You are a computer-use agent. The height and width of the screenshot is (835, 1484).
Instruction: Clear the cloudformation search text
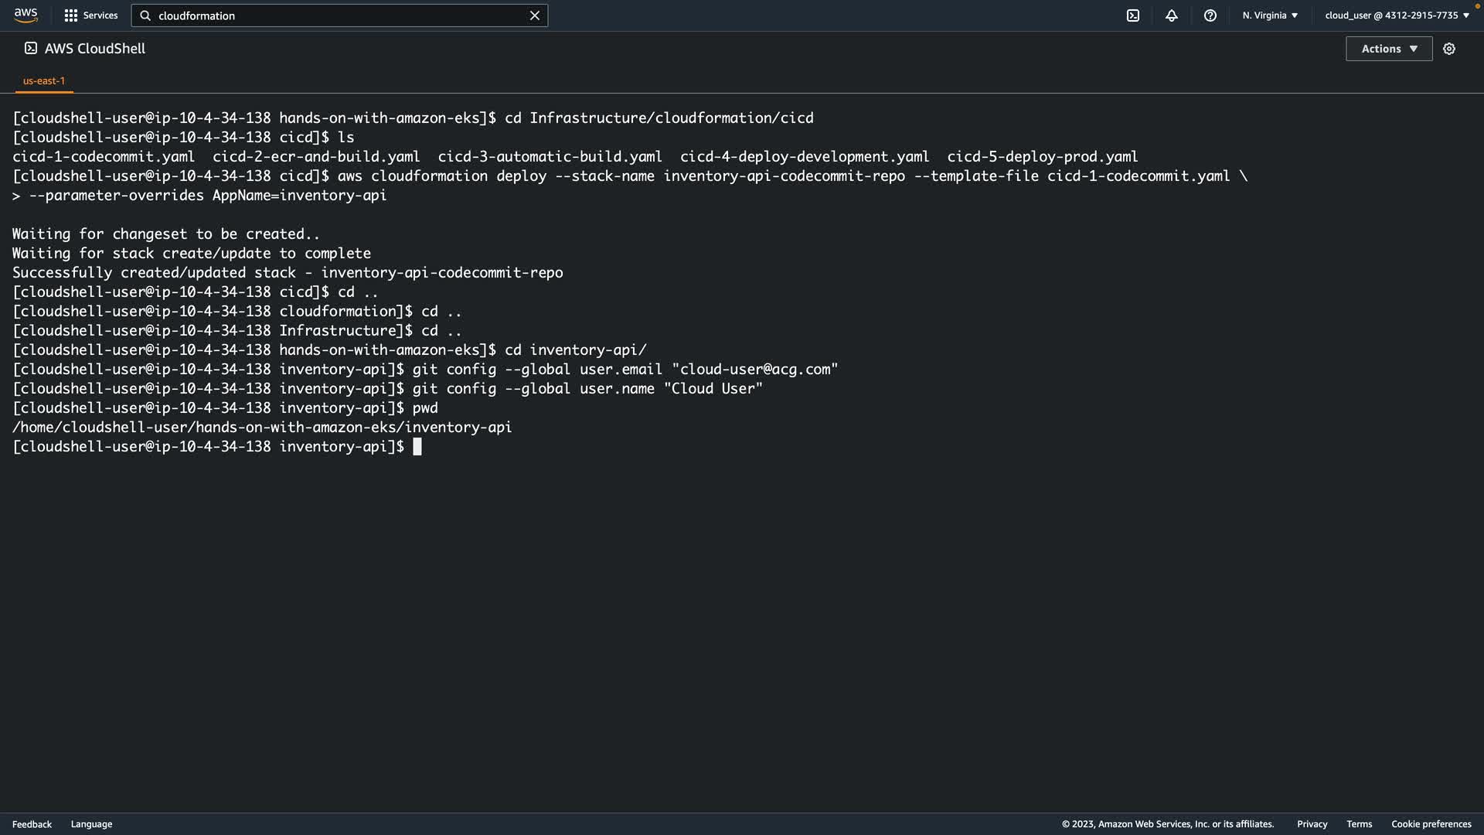tap(534, 15)
